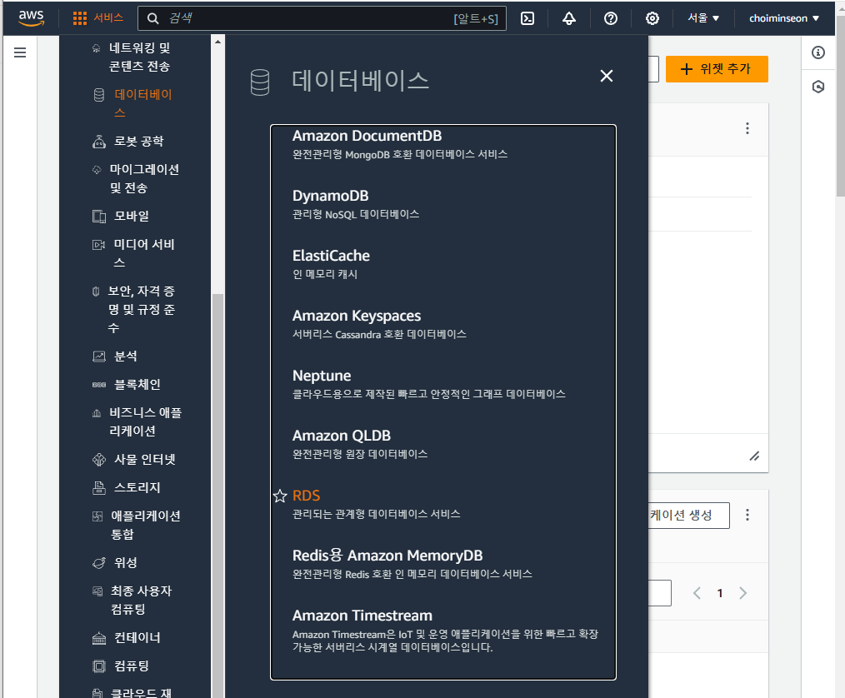Favorite RDS with the star icon
The width and height of the screenshot is (845, 698).
(280, 496)
